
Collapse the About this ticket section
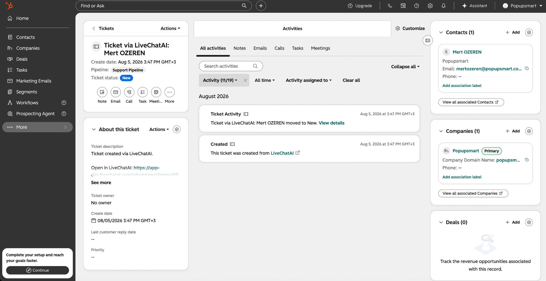(94, 129)
